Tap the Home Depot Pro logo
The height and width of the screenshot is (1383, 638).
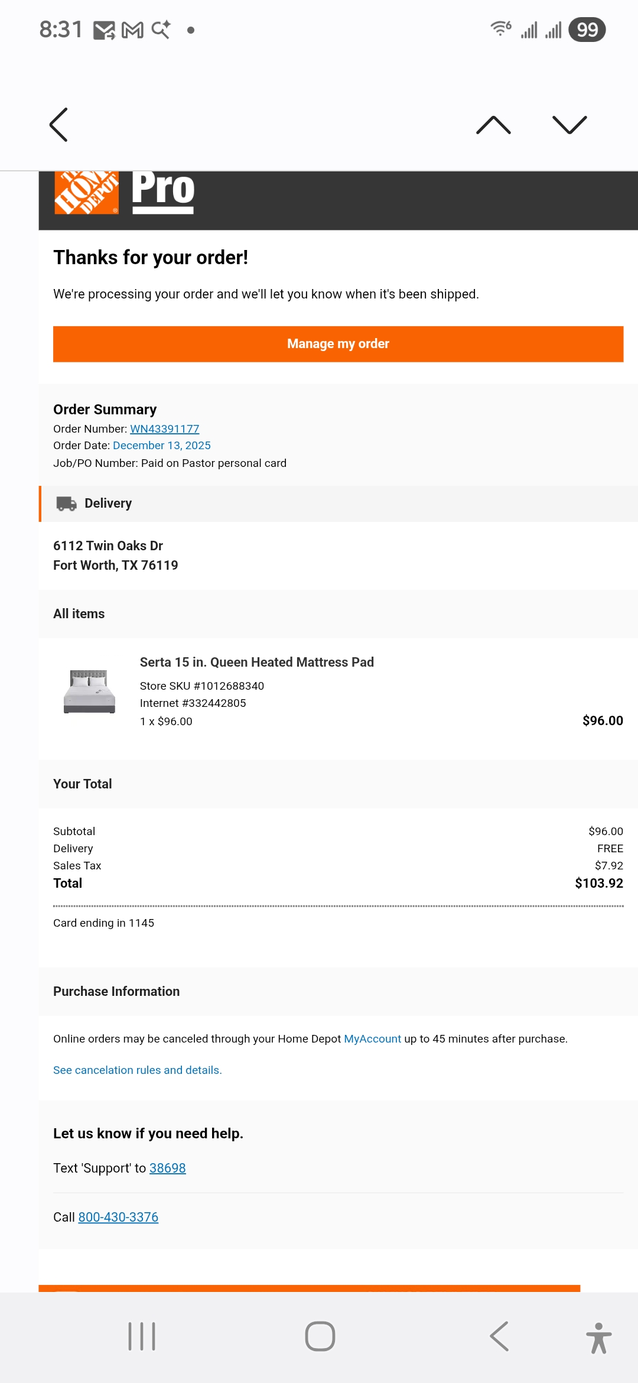(x=125, y=193)
